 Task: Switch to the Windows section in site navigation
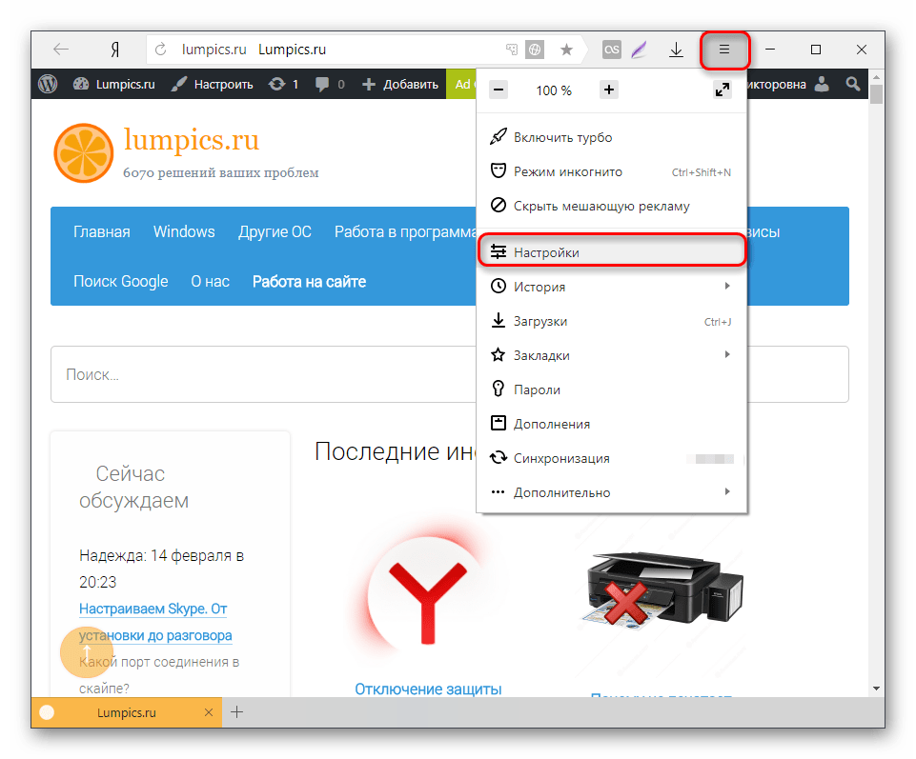[183, 231]
